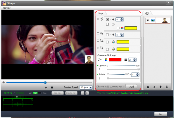174x118 pixels.
Task: Enable the circle fill color checkbox
Action: point(118,28)
